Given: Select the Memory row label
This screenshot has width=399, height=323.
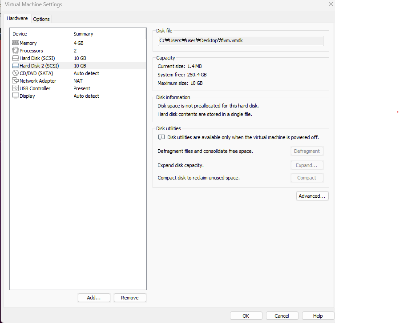Looking at the screenshot, I should point(28,43).
